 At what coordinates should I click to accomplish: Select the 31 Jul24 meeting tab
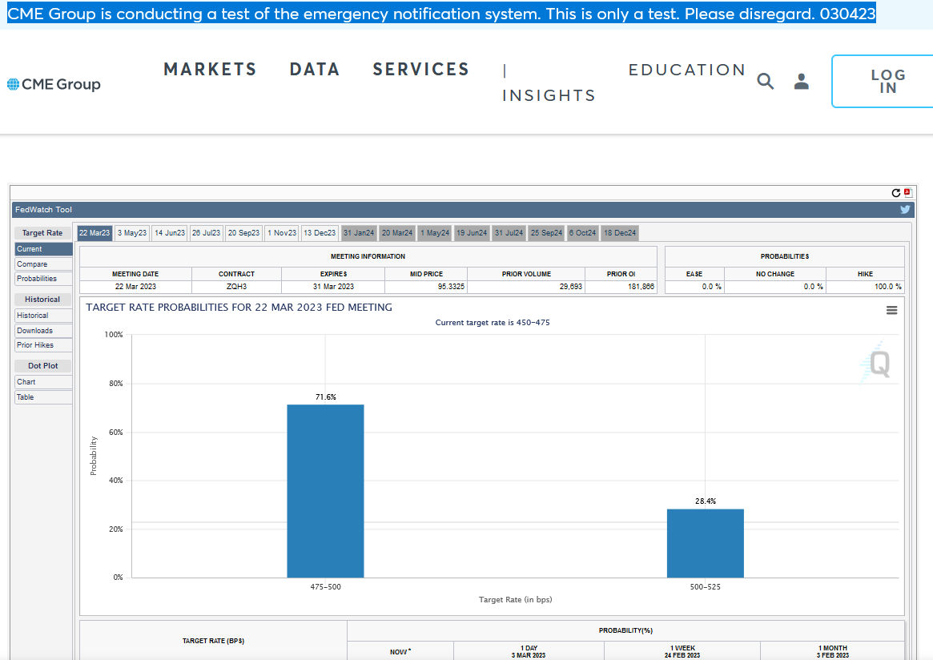click(x=509, y=233)
